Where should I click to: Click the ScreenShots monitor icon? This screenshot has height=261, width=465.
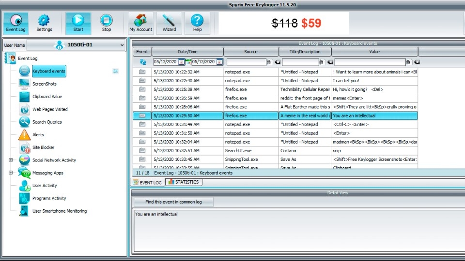(24, 84)
